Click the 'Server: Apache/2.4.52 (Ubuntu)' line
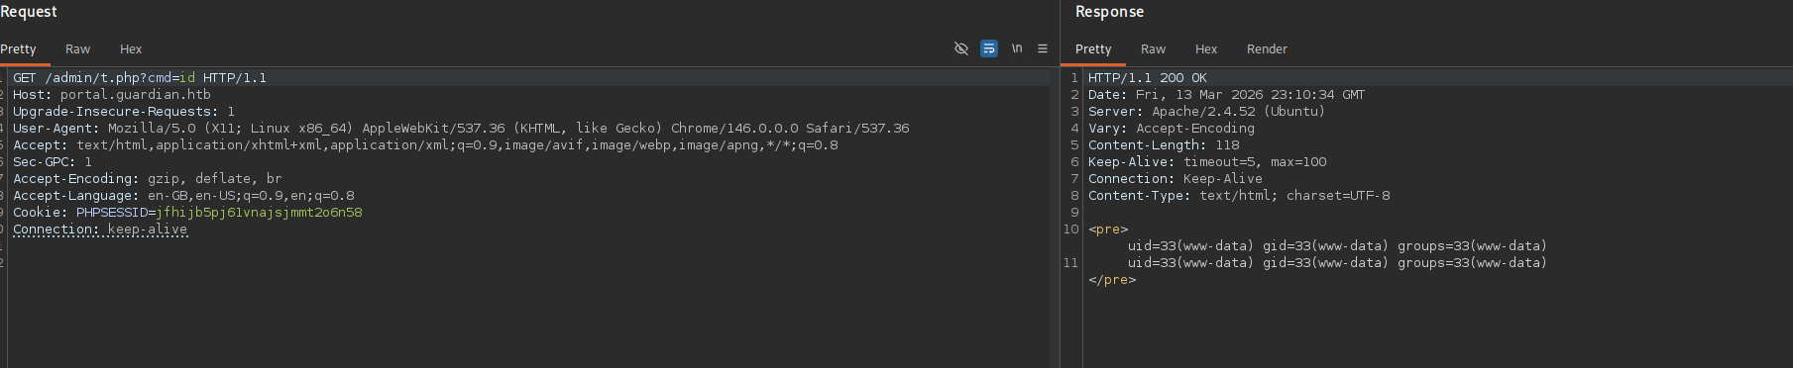Viewport: 1793px width, 368px height. (x=1206, y=112)
